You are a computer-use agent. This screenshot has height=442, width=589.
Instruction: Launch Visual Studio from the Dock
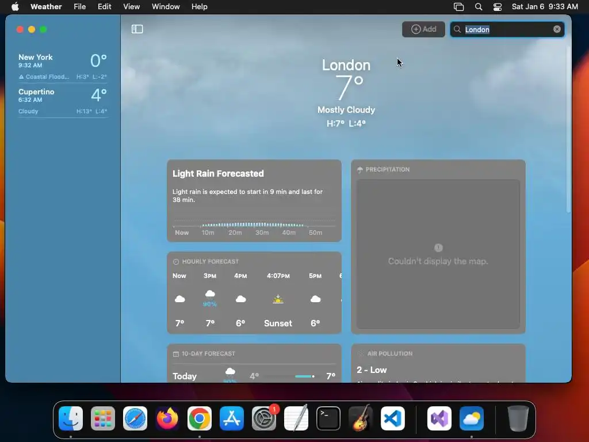coord(439,418)
